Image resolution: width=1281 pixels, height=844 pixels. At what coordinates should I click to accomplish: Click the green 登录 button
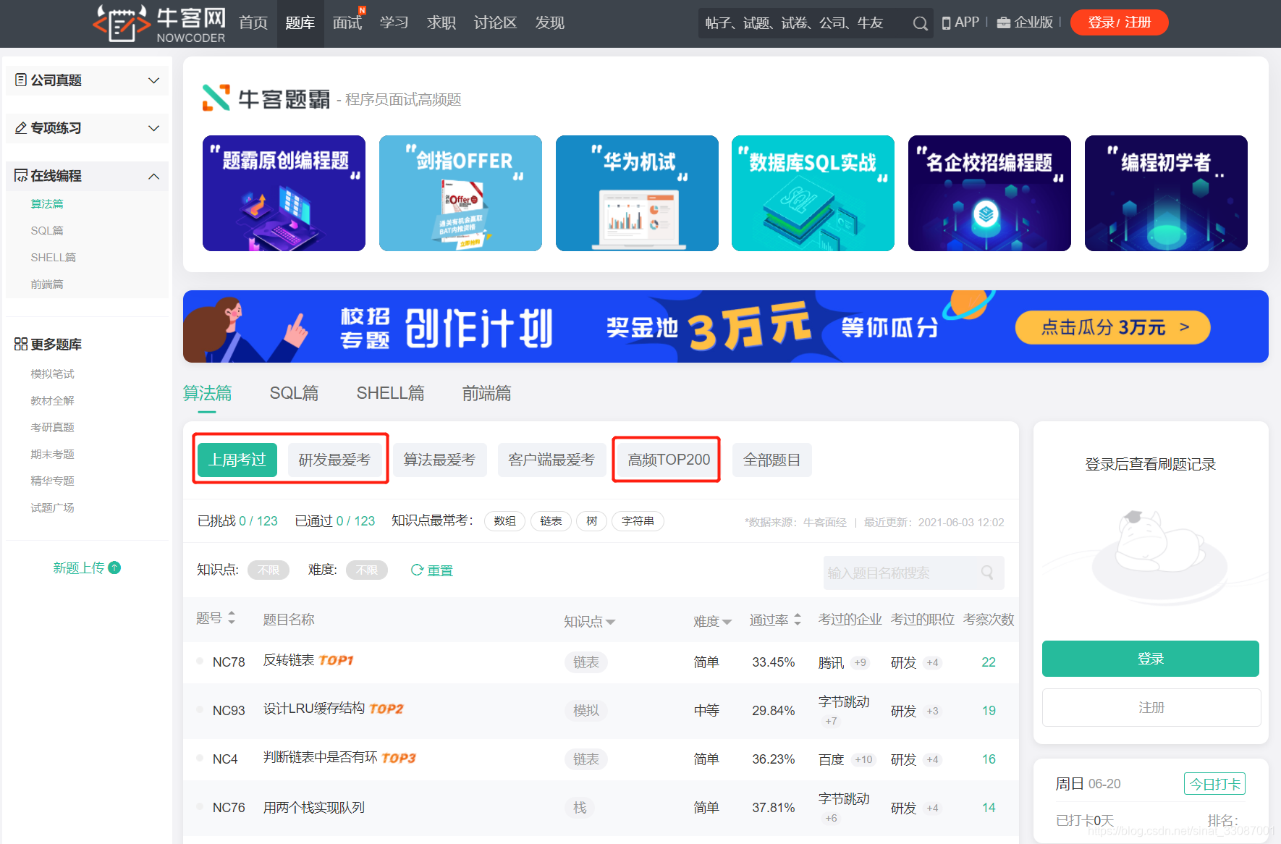pyautogui.click(x=1150, y=659)
